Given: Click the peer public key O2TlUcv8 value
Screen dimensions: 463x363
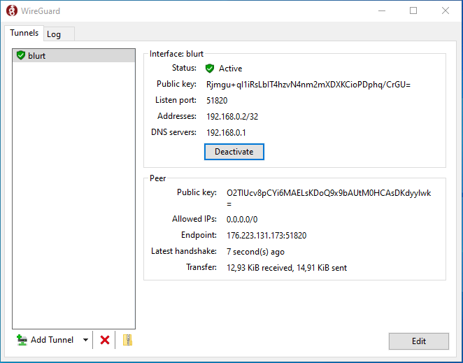Looking at the screenshot, I should tap(329, 198).
